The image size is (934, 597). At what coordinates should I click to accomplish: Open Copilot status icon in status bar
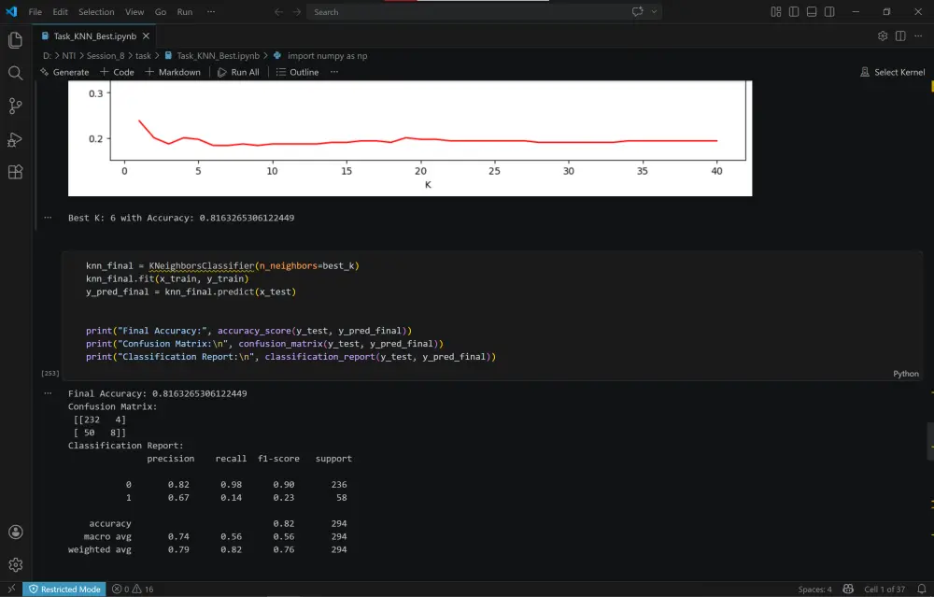coord(848,590)
